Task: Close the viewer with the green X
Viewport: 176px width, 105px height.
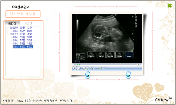Action: 170,6
